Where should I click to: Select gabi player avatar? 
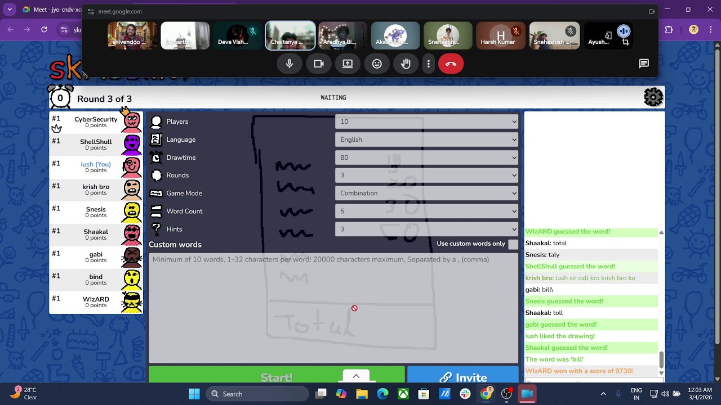click(x=131, y=257)
